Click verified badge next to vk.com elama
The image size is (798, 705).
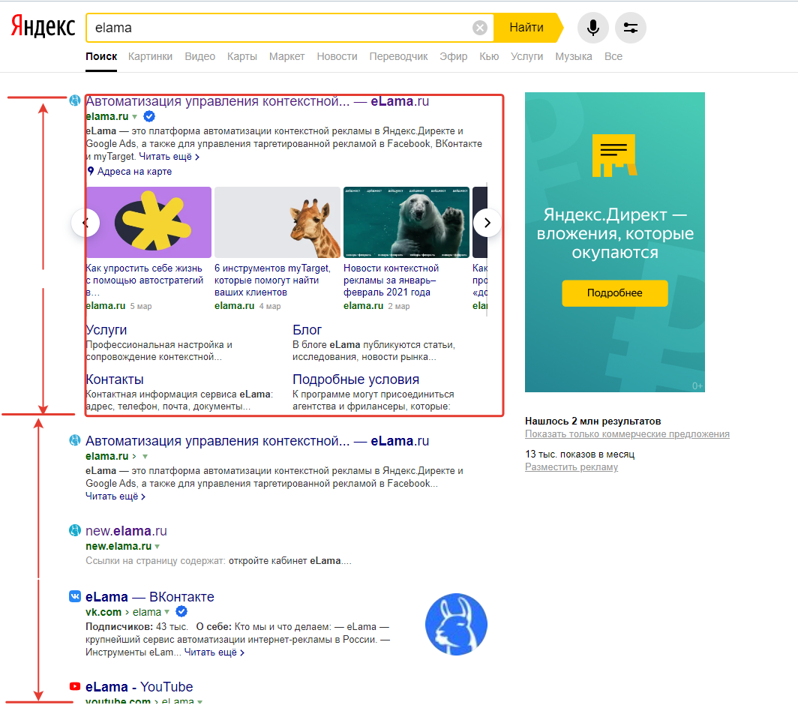[x=181, y=612]
